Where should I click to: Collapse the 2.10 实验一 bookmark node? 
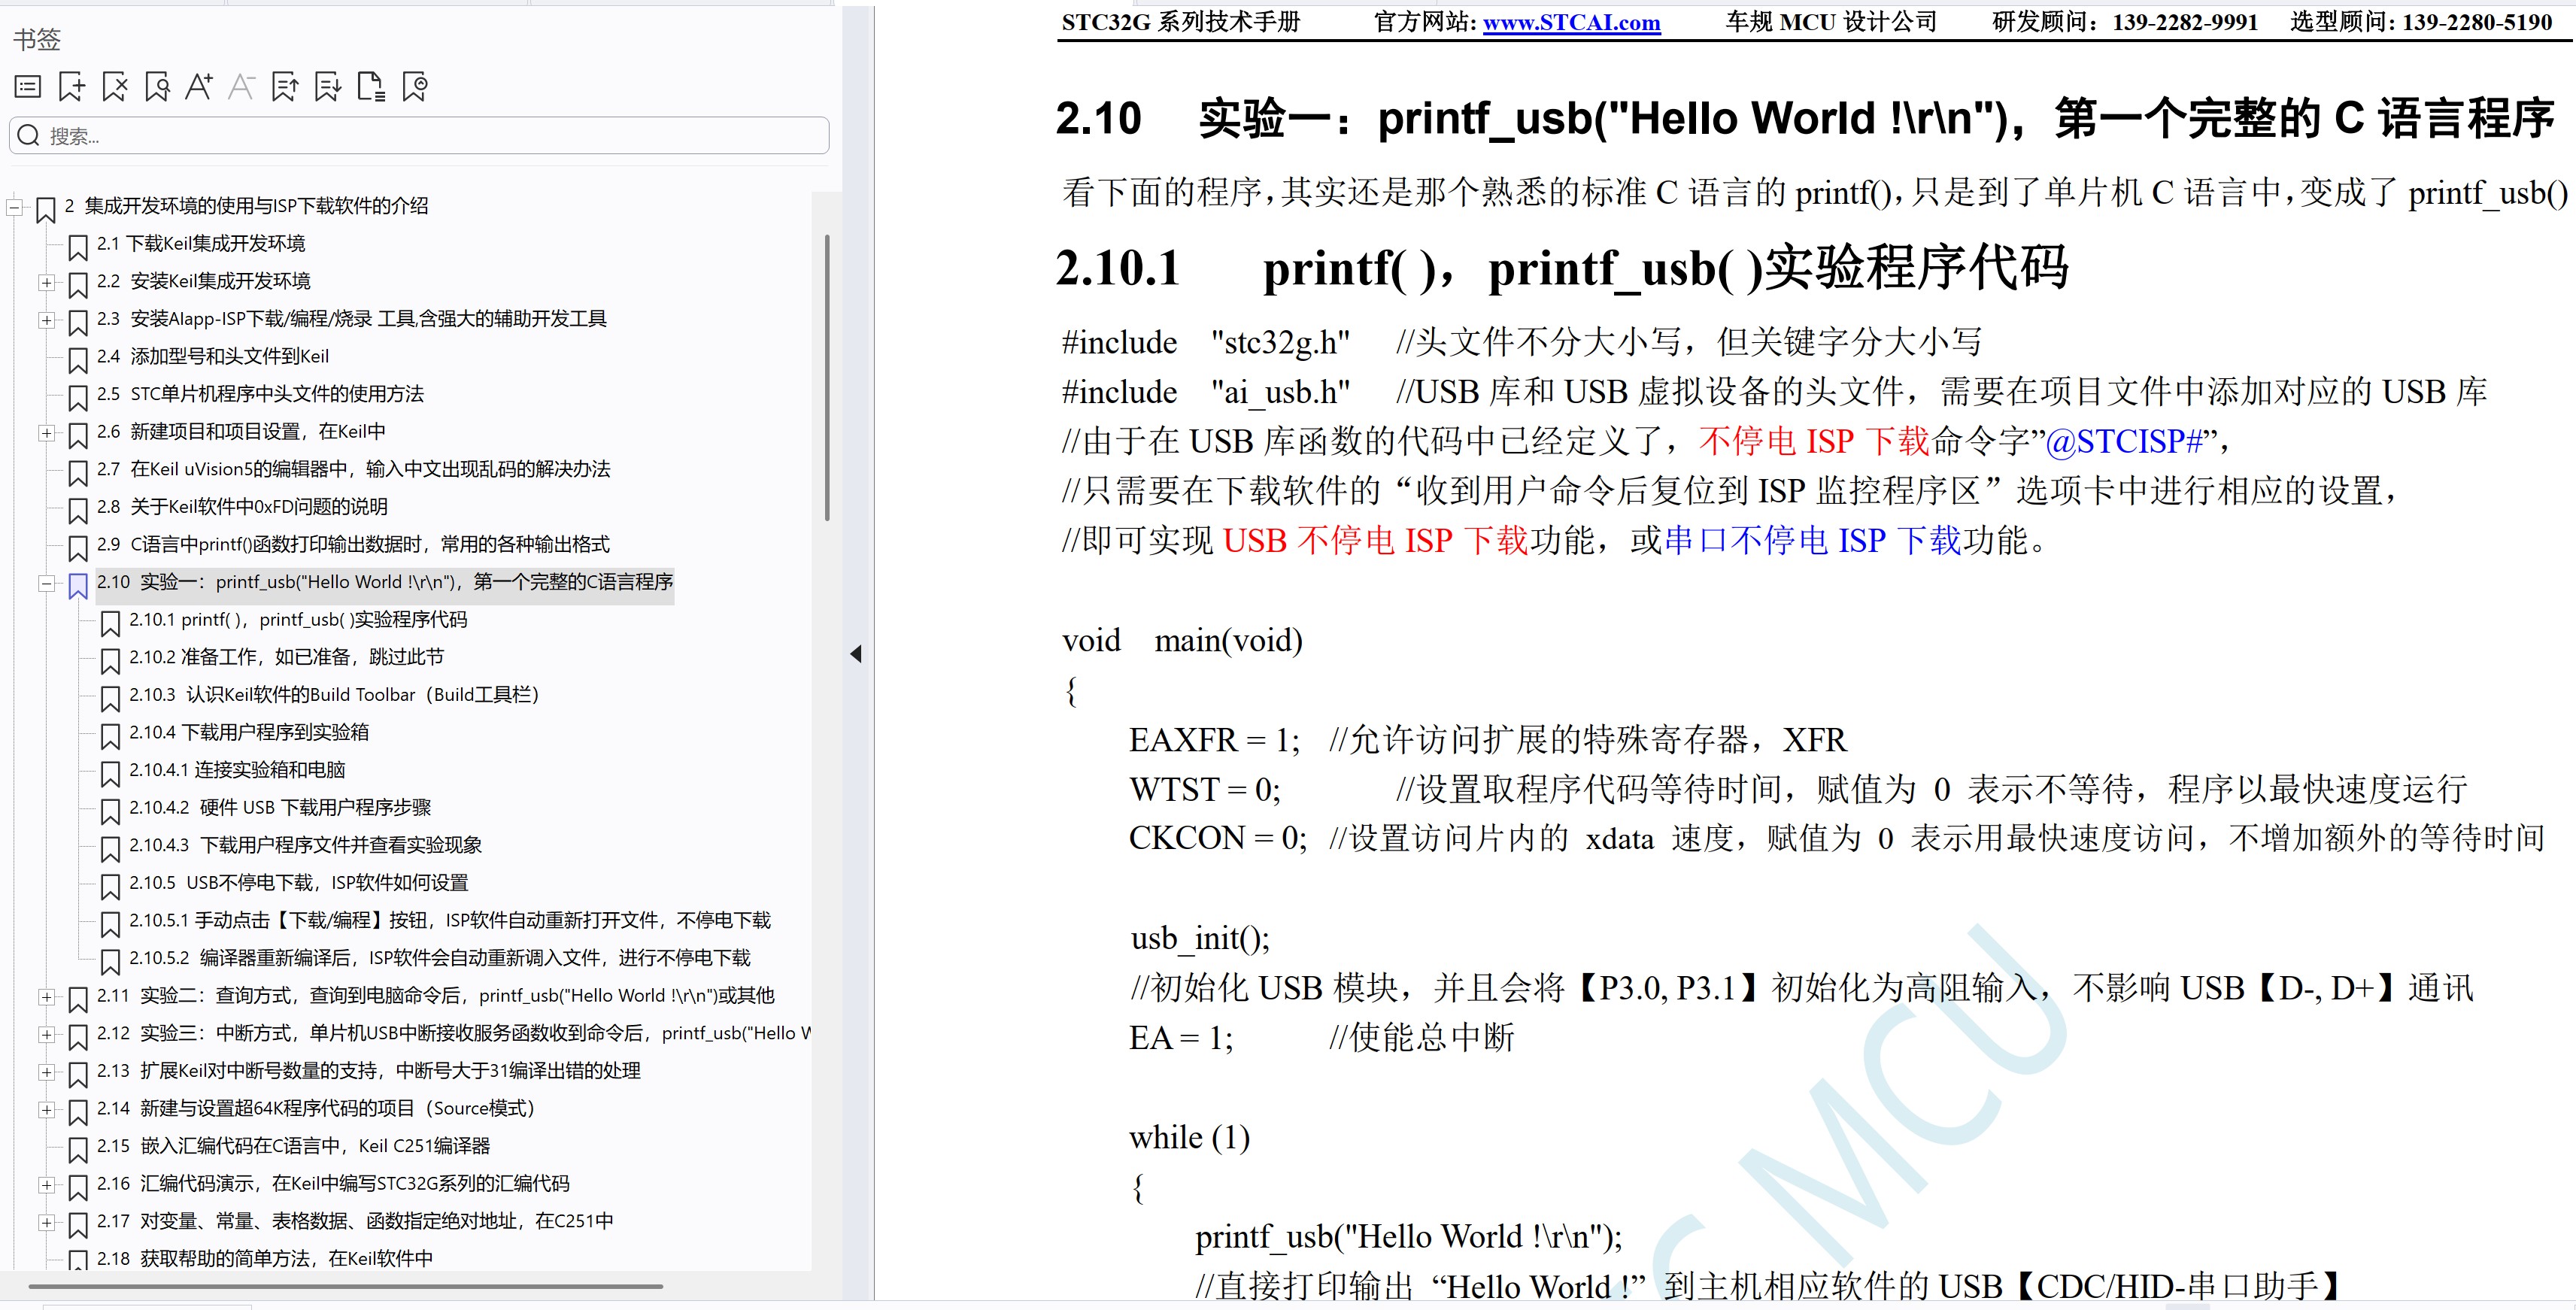(46, 583)
